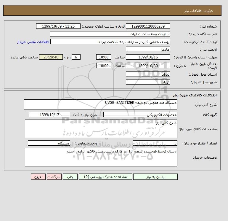Click the اولویت نیاز label

coord(208,50)
